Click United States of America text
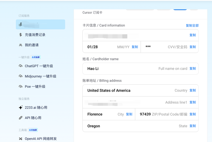Viewport: 212px width, 142px height. pos(109,90)
